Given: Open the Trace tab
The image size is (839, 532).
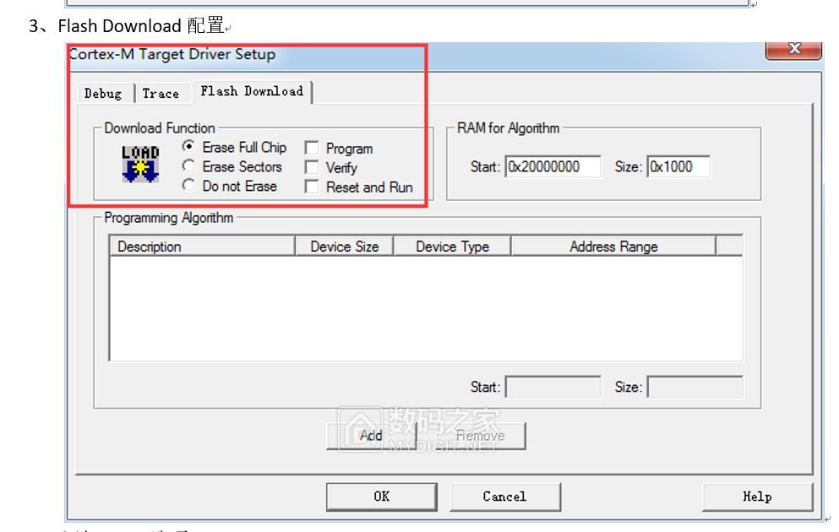Looking at the screenshot, I should pos(161,93).
